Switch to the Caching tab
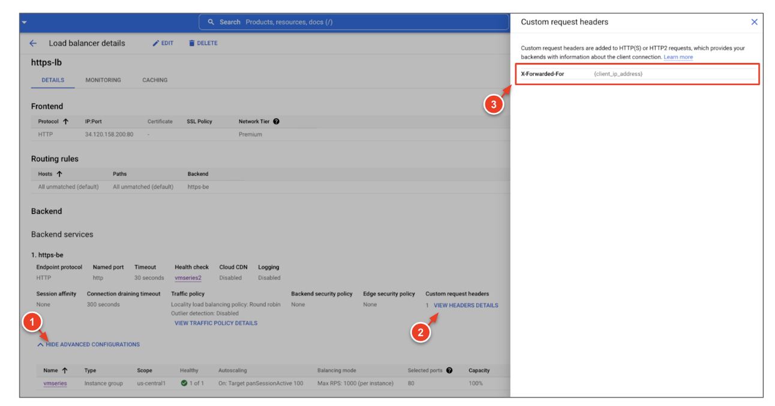775x406 pixels. click(x=155, y=80)
